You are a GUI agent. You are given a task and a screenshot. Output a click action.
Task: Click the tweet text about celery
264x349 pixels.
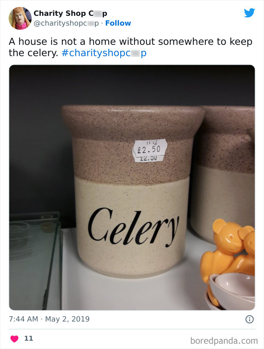click(x=130, y=47)
